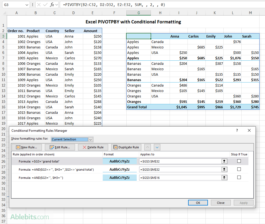
Task: Edit the first rule's Applies to field
Action: click(180, 161)
